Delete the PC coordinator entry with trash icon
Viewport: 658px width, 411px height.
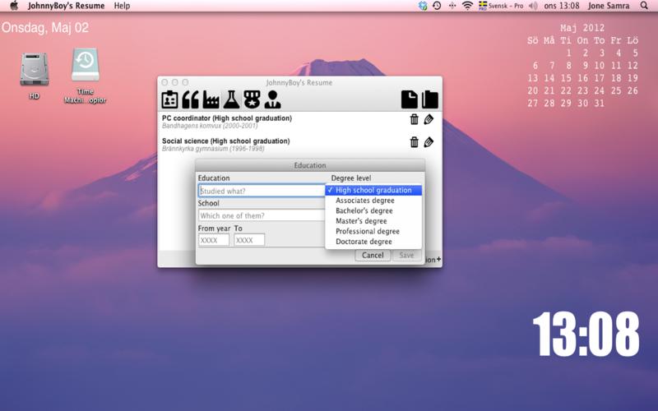[x=415, y=119]
